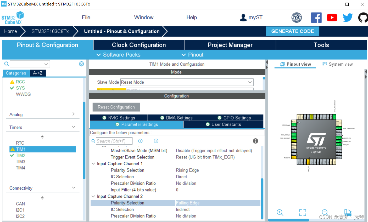The width and height of the screenshot is (368, 222).
Task: Click the parameter list vertical scrollbar
Action: tap(262, 199)
